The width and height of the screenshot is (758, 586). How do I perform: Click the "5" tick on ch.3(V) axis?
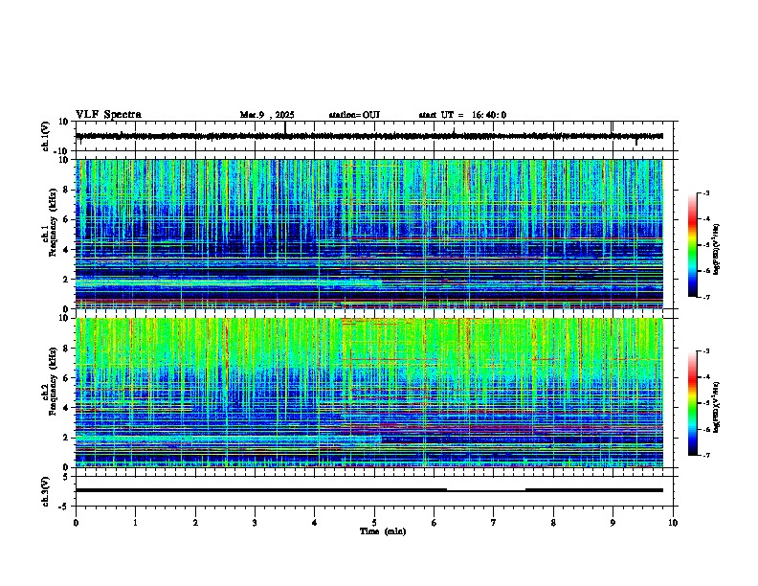pos(67,477)
